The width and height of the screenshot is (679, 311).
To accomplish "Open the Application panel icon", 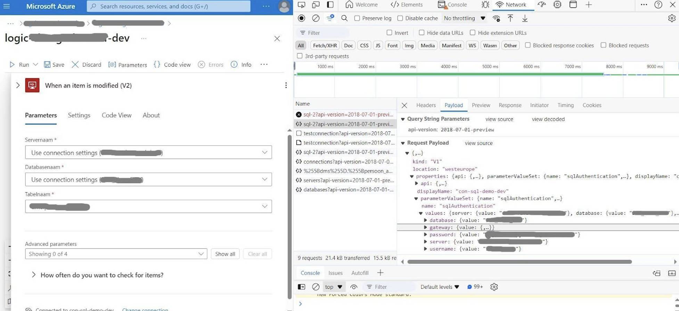I will coord(573,5).
